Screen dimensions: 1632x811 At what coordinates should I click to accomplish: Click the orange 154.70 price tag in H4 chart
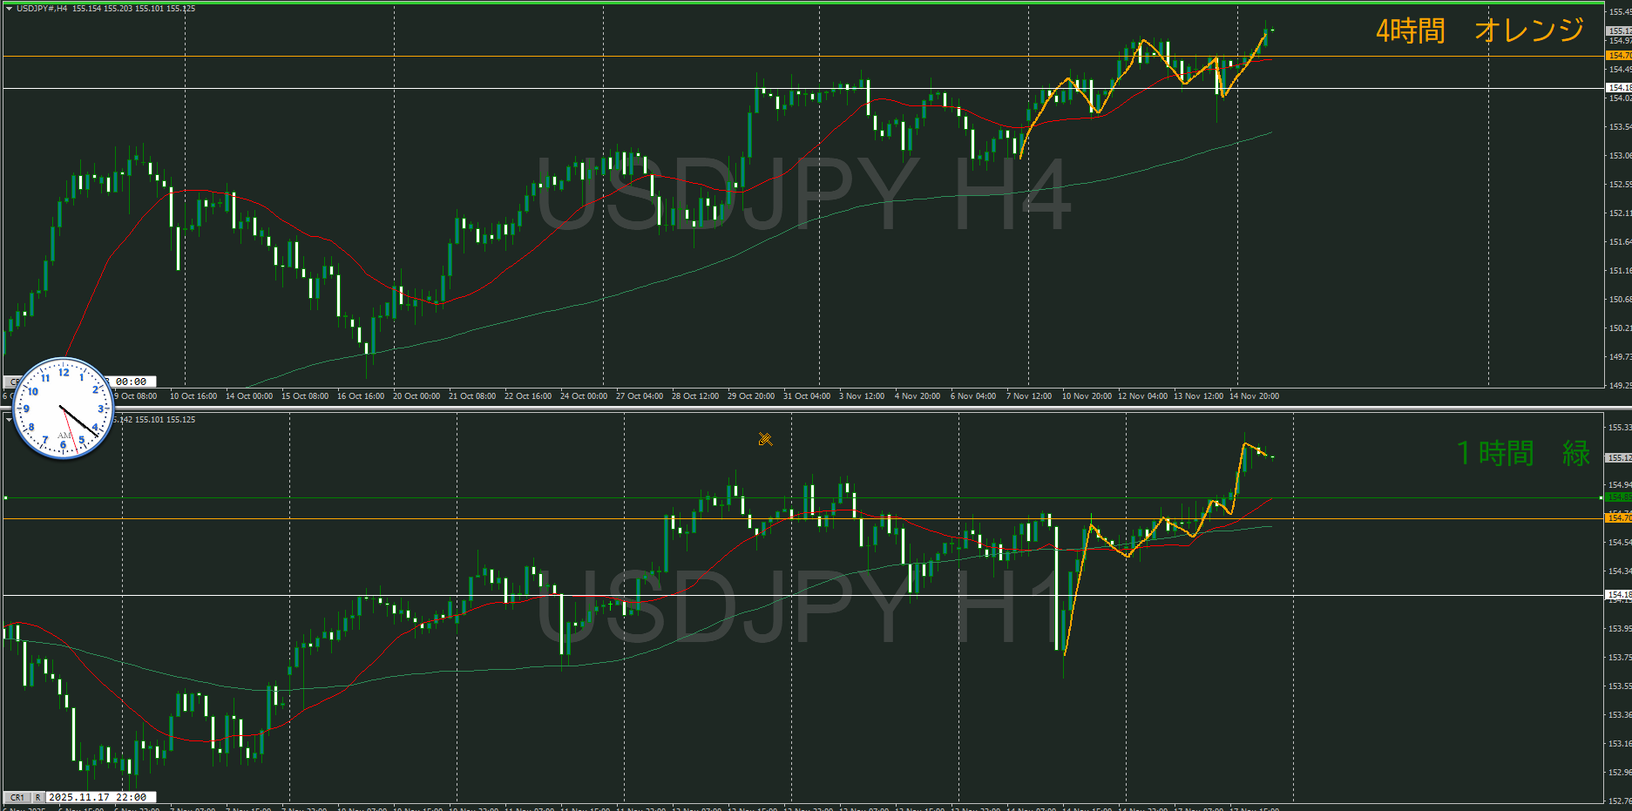pos(1618,56)
